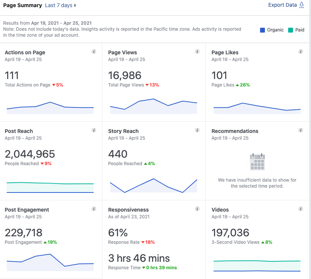Click the blue Organic legend swatch
Image resolution: width=311 pixels, height=279 pixels.
coord(262,30)
